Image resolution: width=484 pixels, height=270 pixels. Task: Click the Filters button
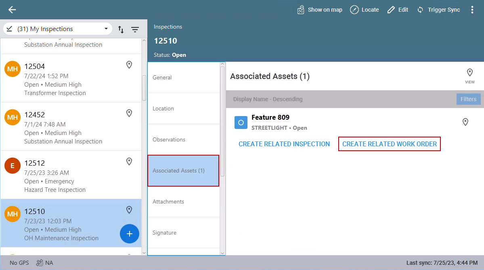pyautogui.click(x=468, y=99)
